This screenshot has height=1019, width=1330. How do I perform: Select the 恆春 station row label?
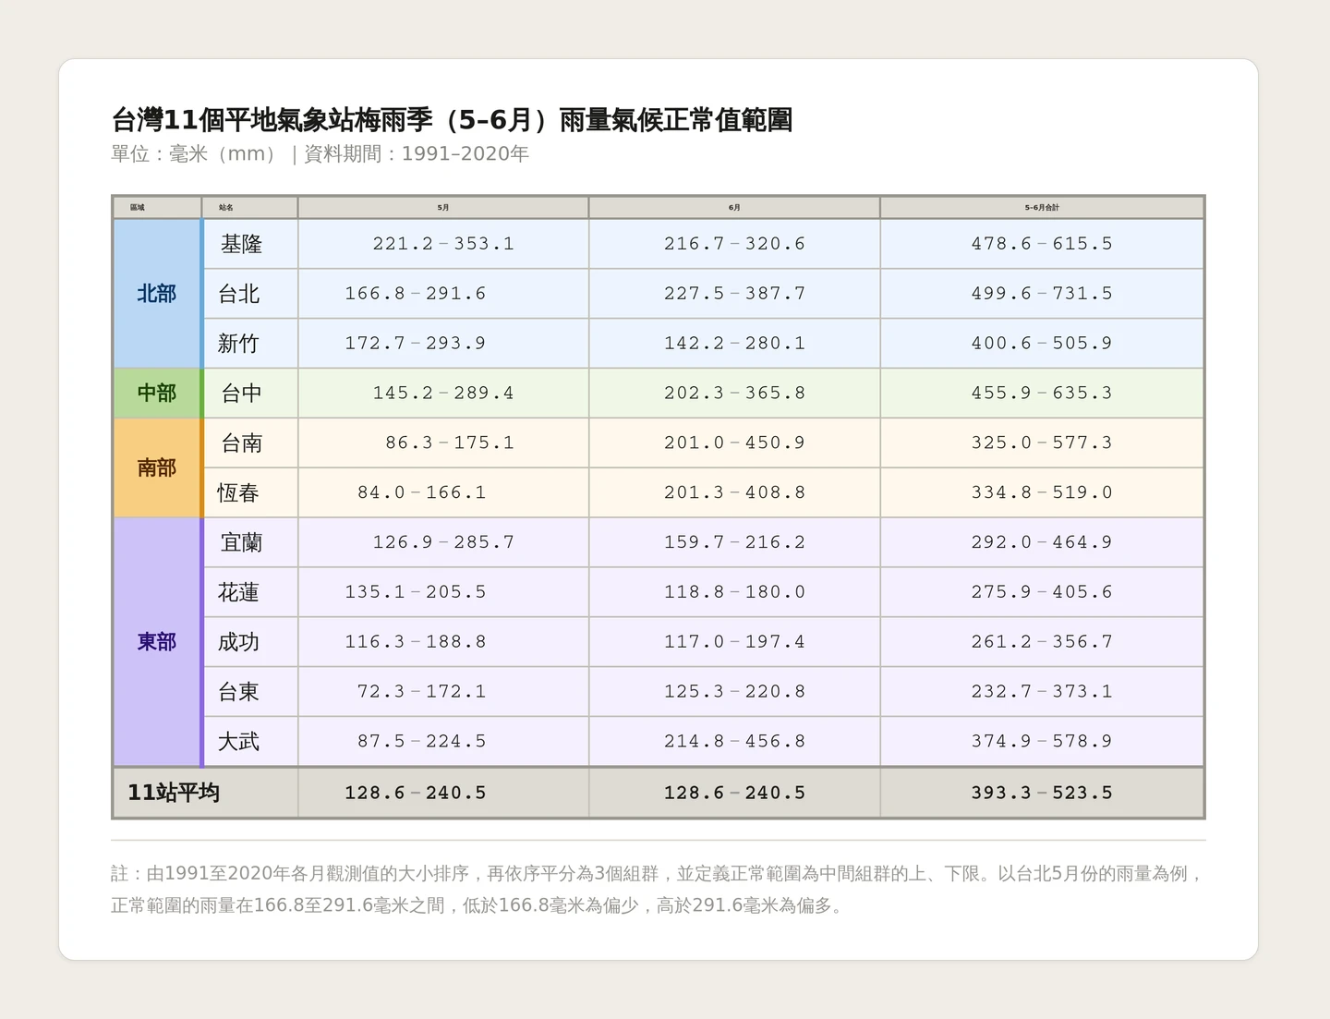coord(239,493)
